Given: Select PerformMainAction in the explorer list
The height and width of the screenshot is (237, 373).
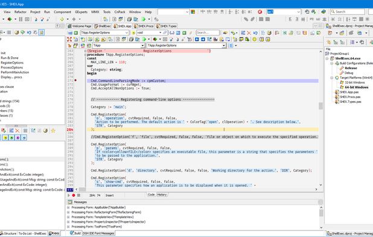Looking at the screenshot, I should point(14,72).
